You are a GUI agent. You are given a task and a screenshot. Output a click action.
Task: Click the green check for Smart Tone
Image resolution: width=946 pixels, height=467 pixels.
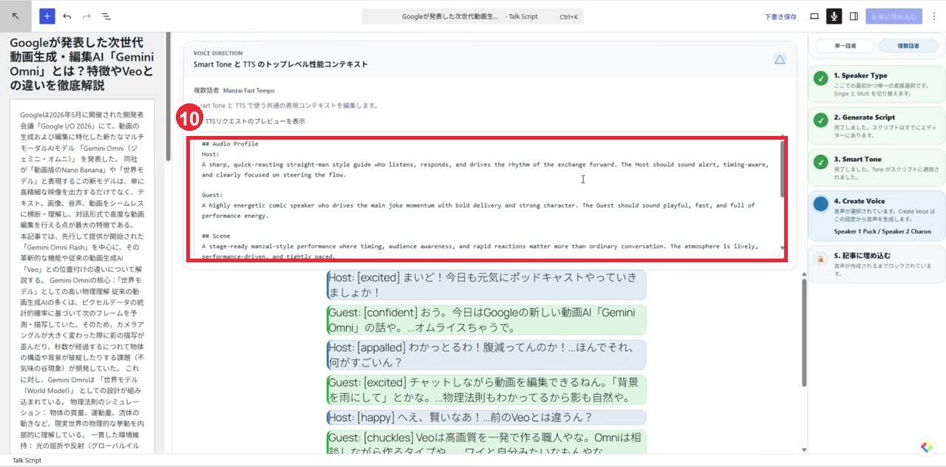tap(820, 162)
